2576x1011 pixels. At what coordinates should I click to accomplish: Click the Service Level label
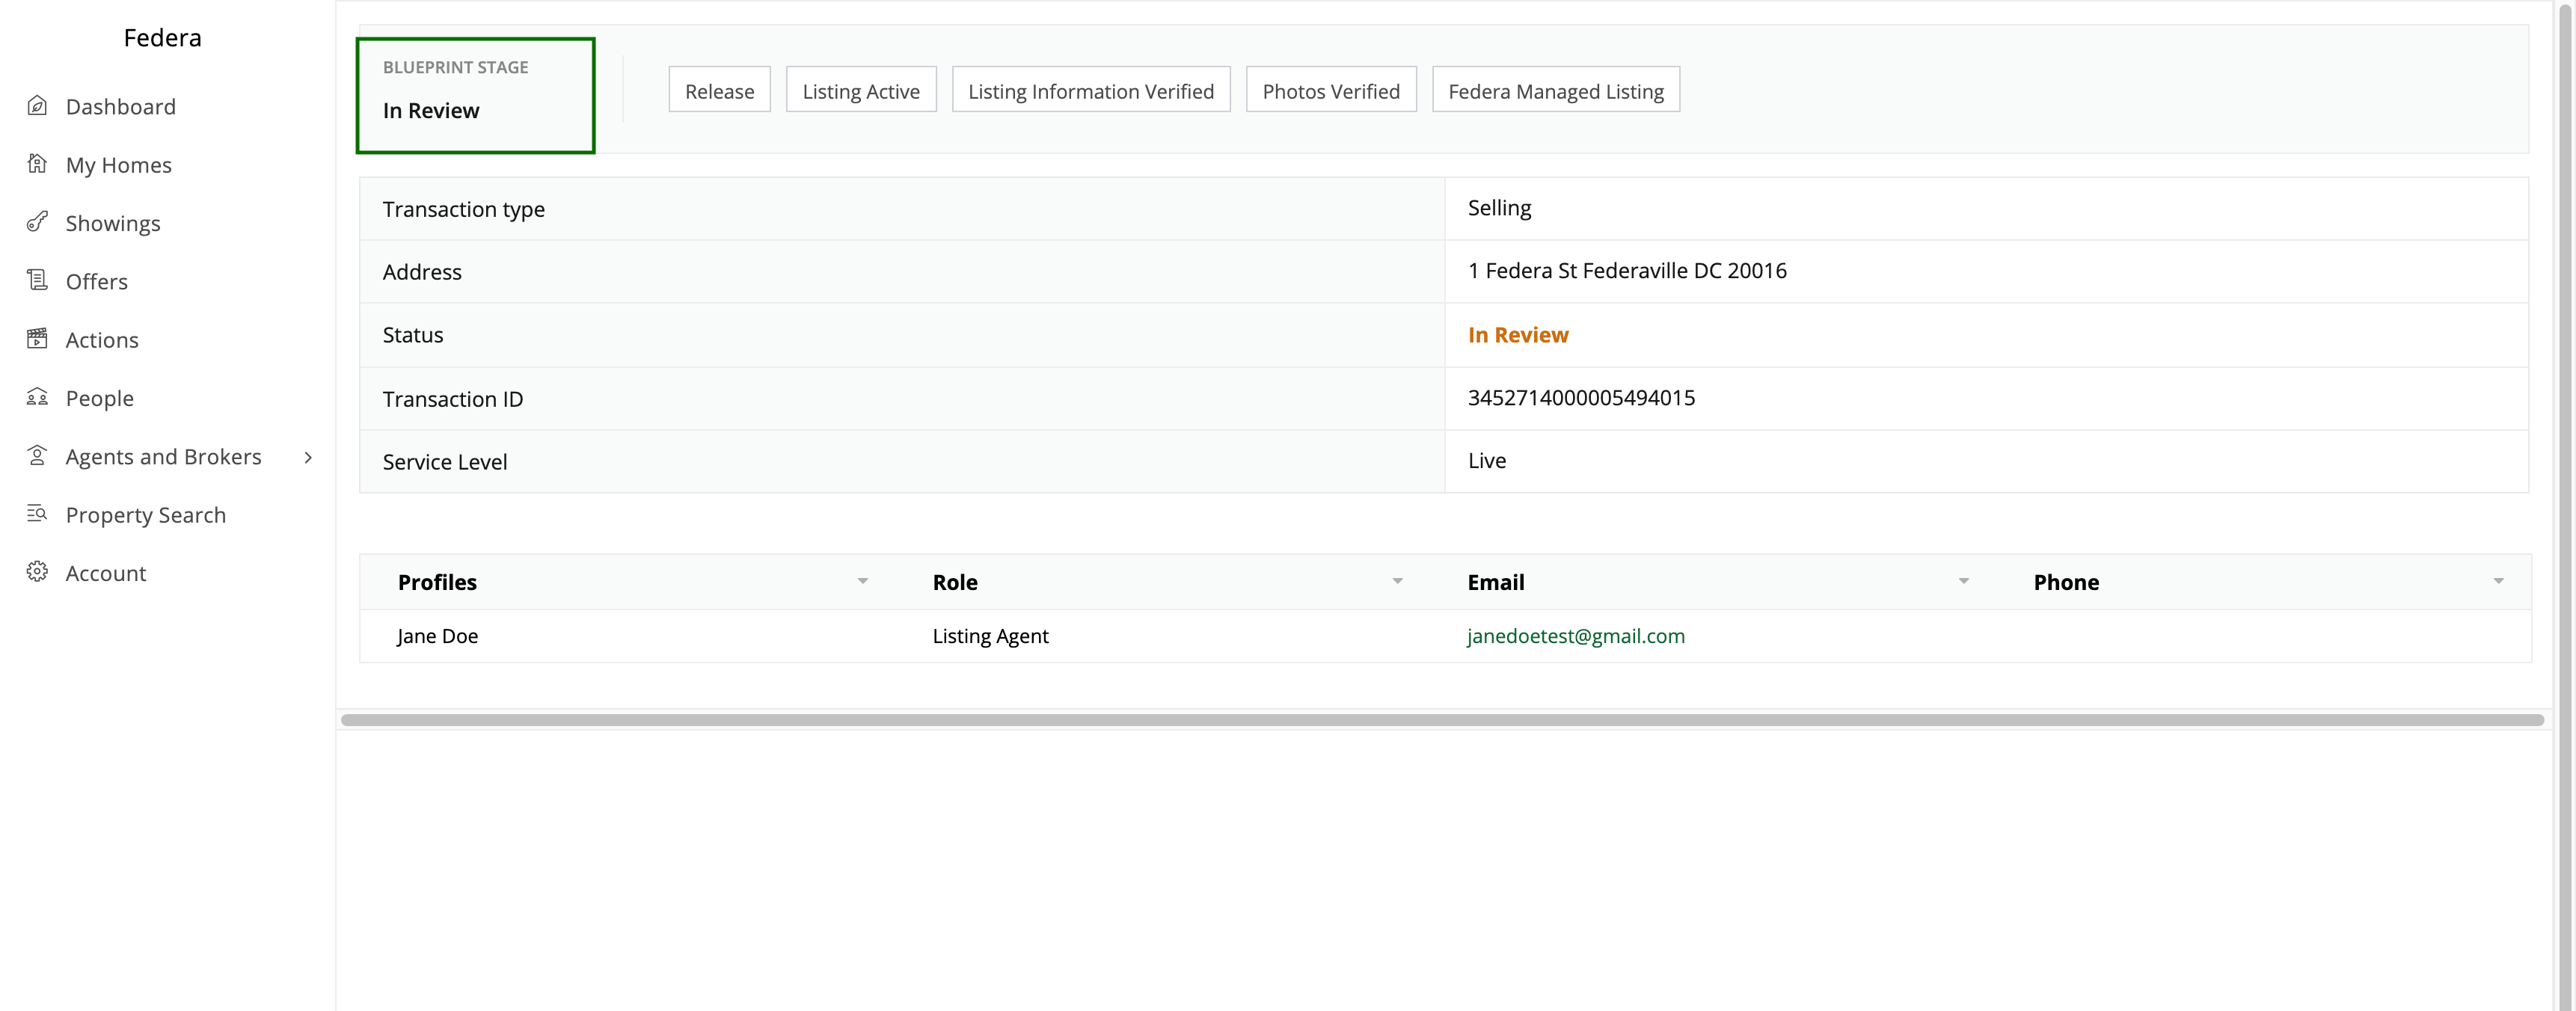(445, 462)
